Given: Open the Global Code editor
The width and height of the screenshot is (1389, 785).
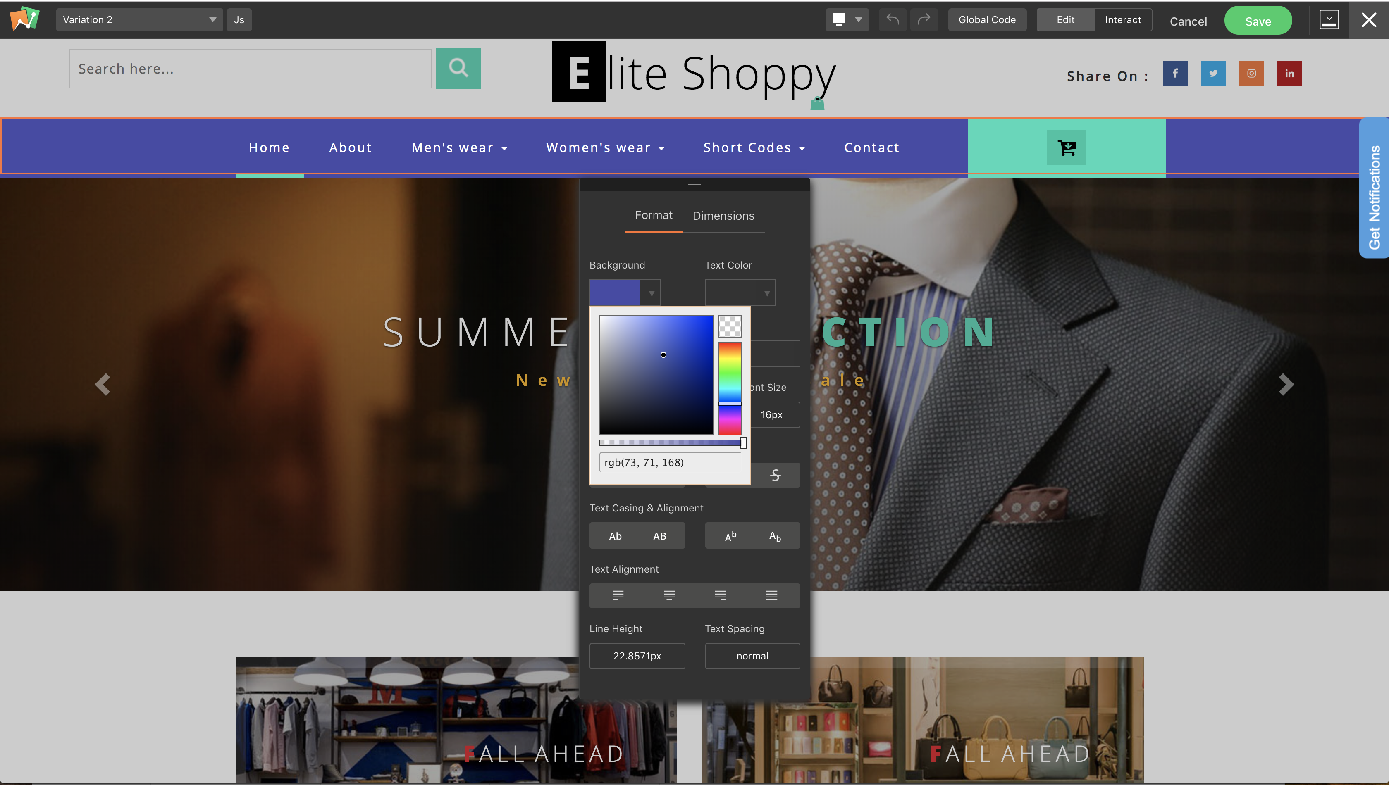Looking at the screenshot, I should [987, 20].
